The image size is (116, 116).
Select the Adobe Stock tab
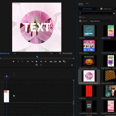tap(106, 9)
